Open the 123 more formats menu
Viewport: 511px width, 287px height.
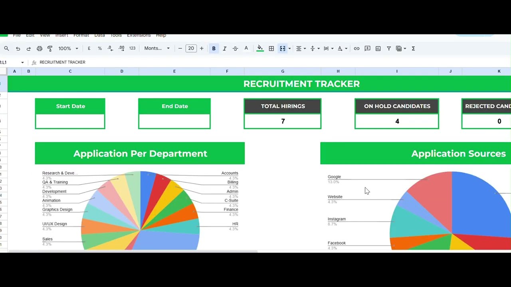[x=132, y=49]
